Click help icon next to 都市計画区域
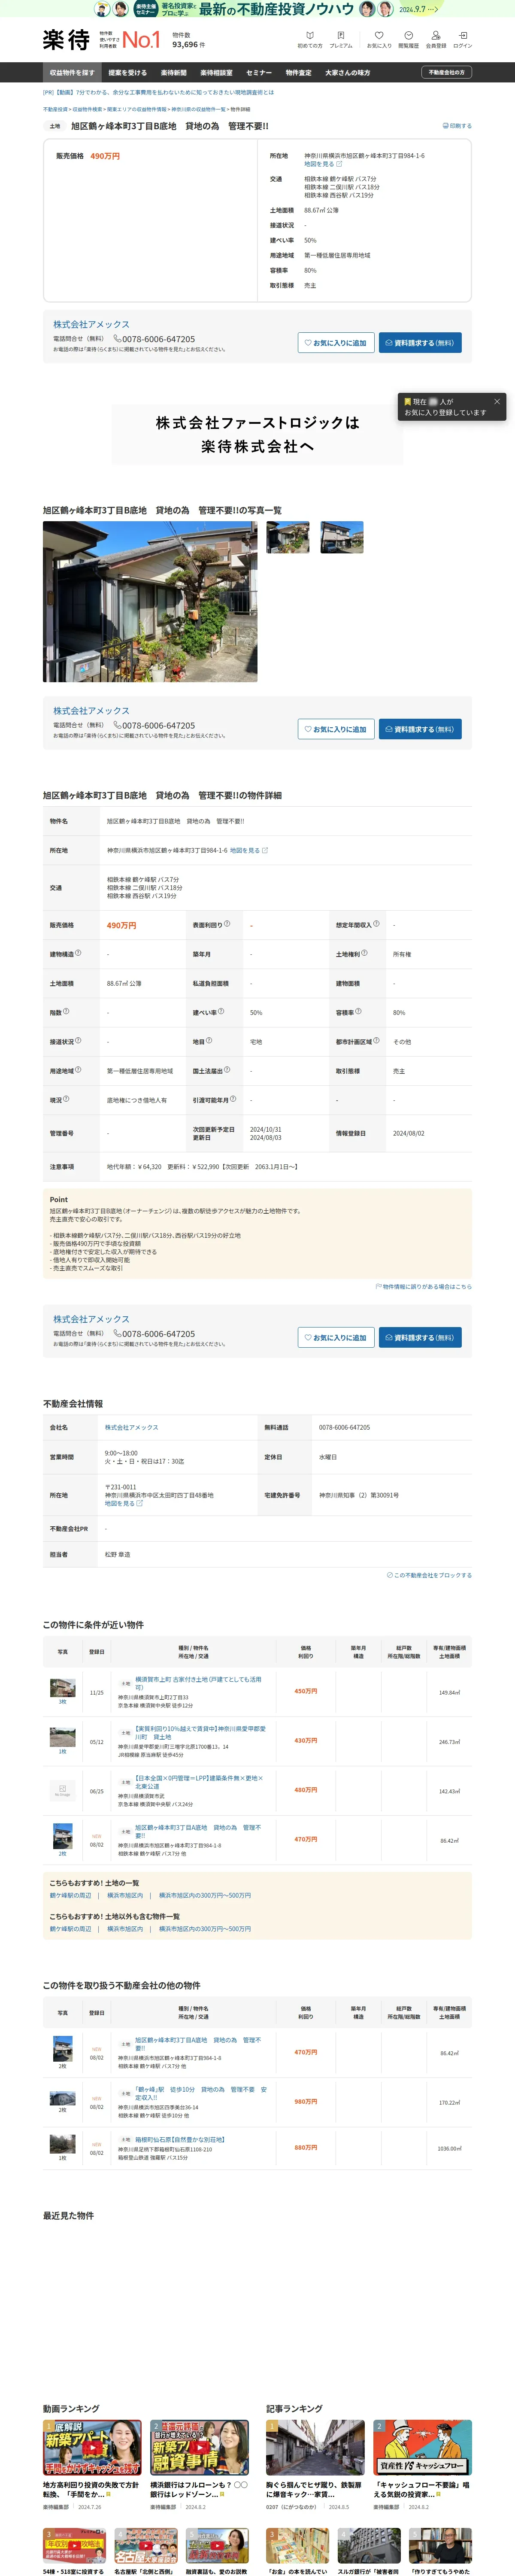Viewport: 515px width, 2576px height. 376,1040
